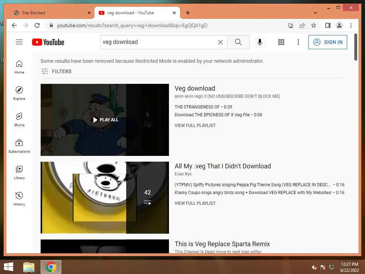Go back with the browser back arrow
The width and height of the screenshot is (365, 274).
[x=14, y=25]
